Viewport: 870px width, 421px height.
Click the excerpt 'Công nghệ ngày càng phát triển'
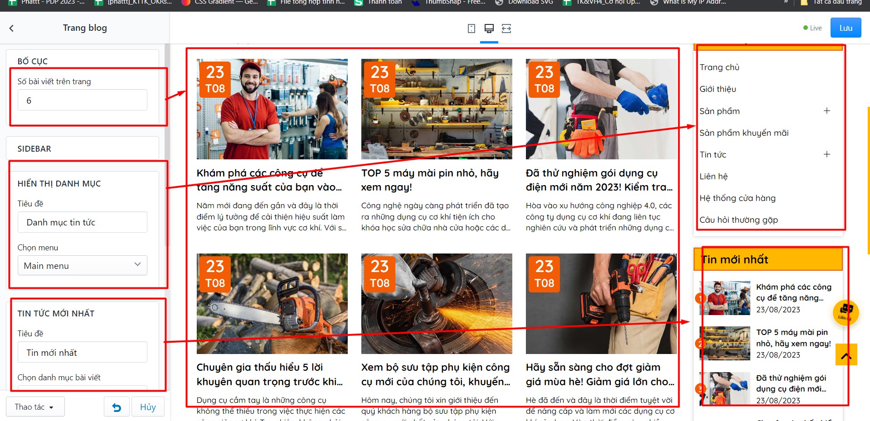coord(436,217)
